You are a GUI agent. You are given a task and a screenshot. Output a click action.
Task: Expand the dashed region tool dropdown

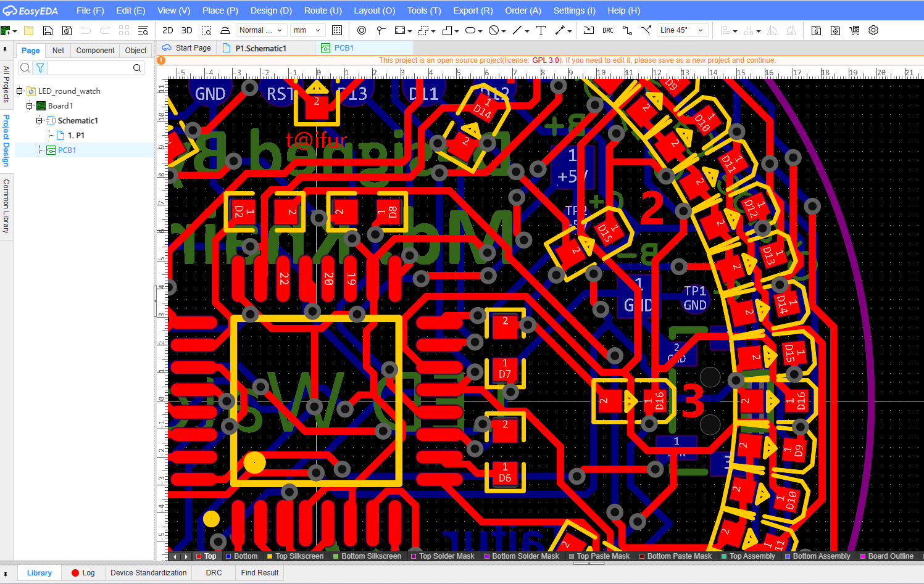pos(433,31)
